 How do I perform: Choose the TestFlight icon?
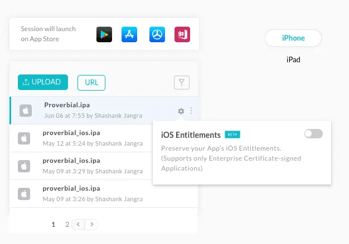(157, 34)
